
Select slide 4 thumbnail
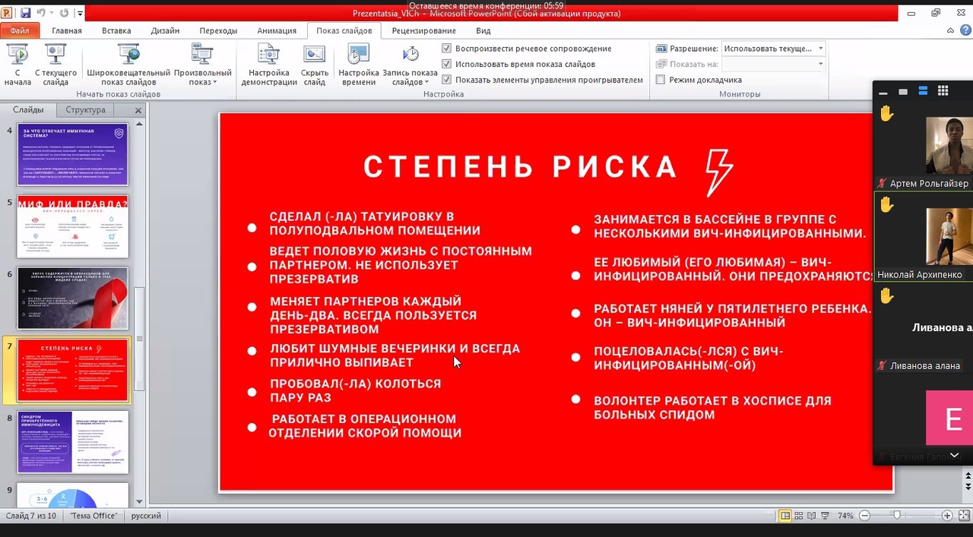(73, 155)
